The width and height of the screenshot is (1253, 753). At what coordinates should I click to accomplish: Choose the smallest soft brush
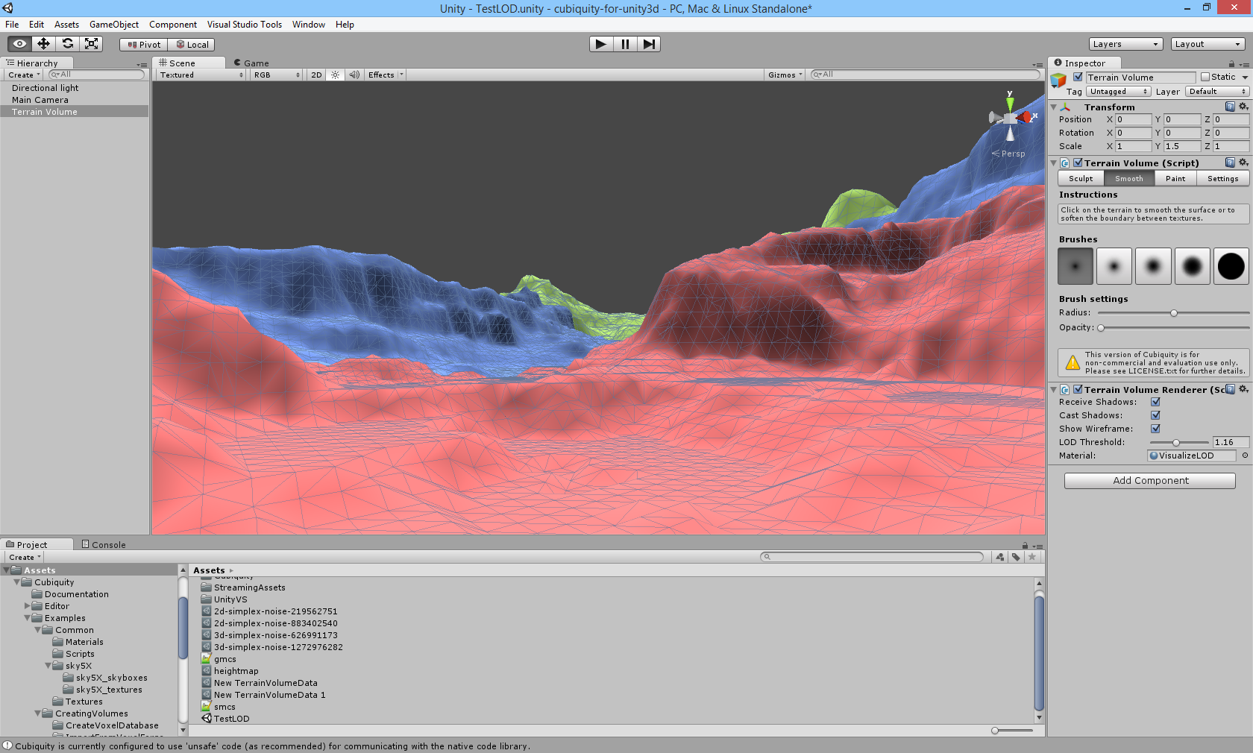[1075, 266]
